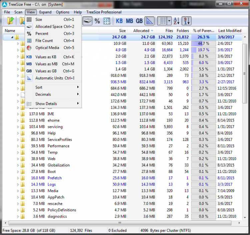Choose Values as KB menu item

(x=53, y=57)
